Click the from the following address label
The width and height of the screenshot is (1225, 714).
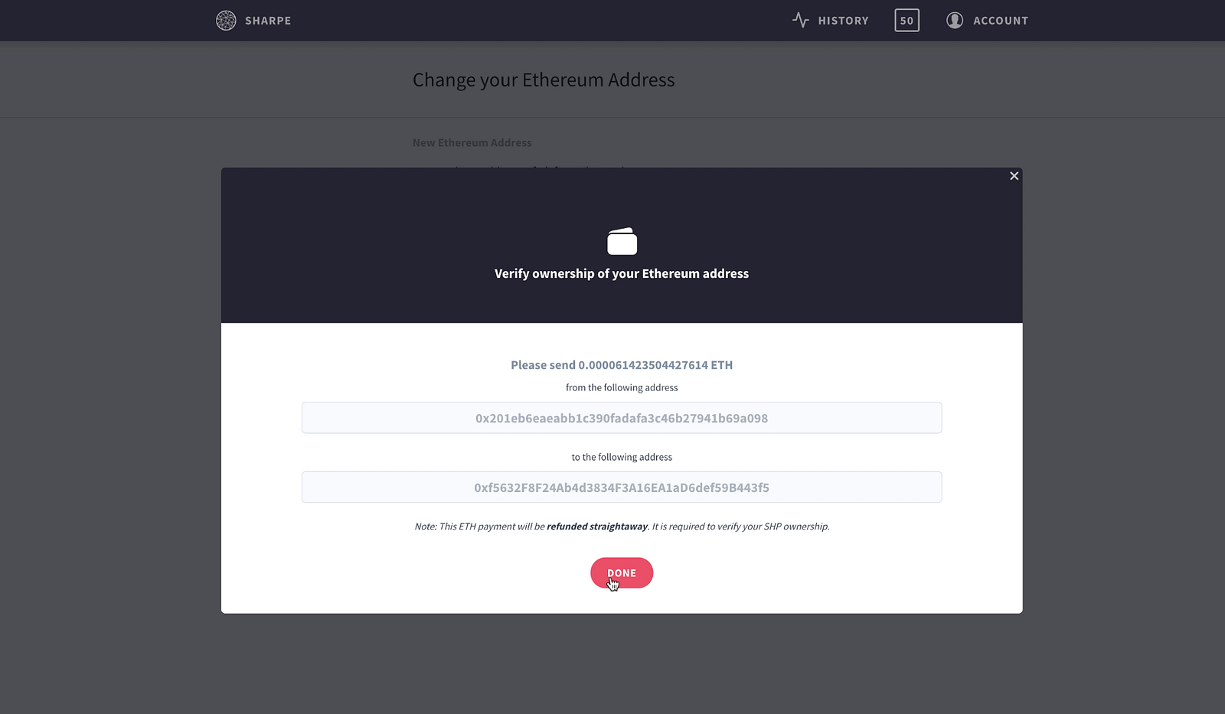tap(622, 388)
